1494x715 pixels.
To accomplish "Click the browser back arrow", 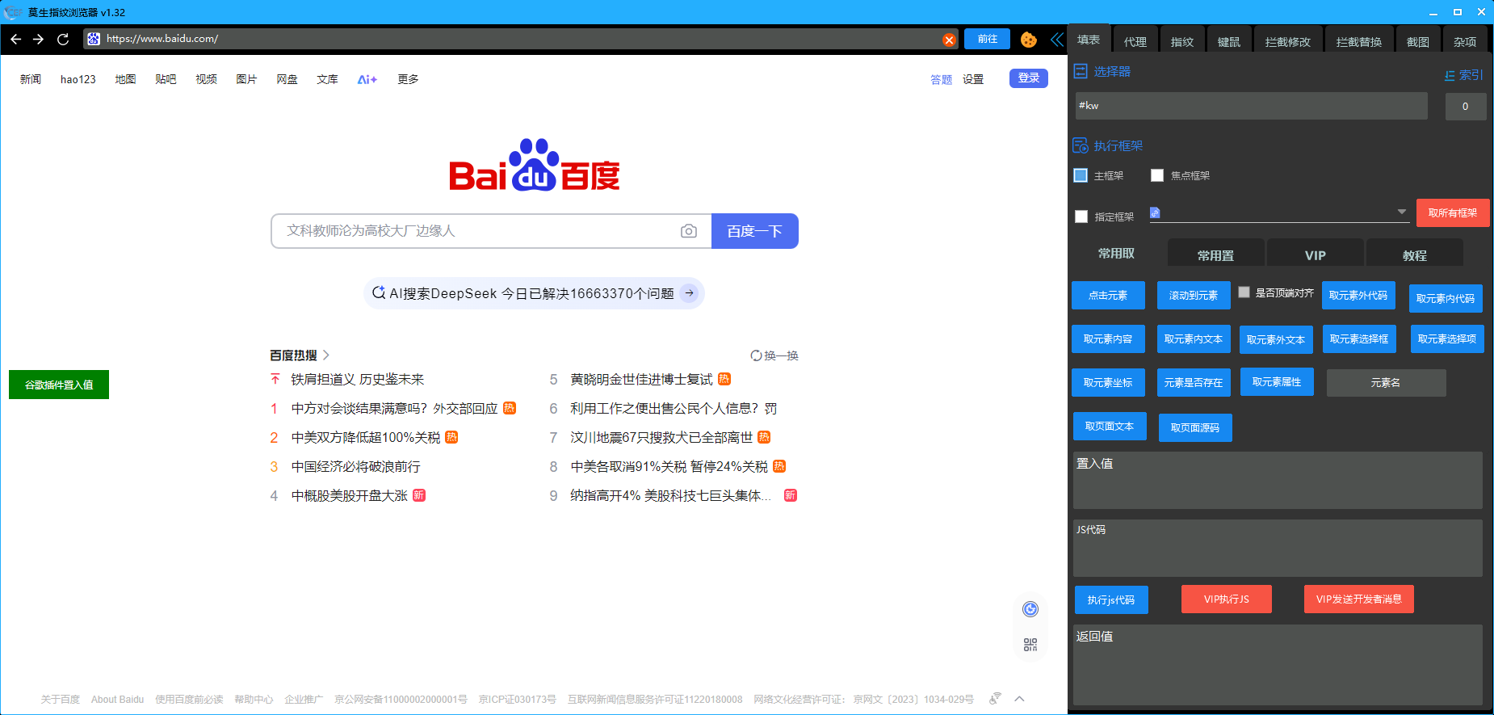I will coord(15,39).
